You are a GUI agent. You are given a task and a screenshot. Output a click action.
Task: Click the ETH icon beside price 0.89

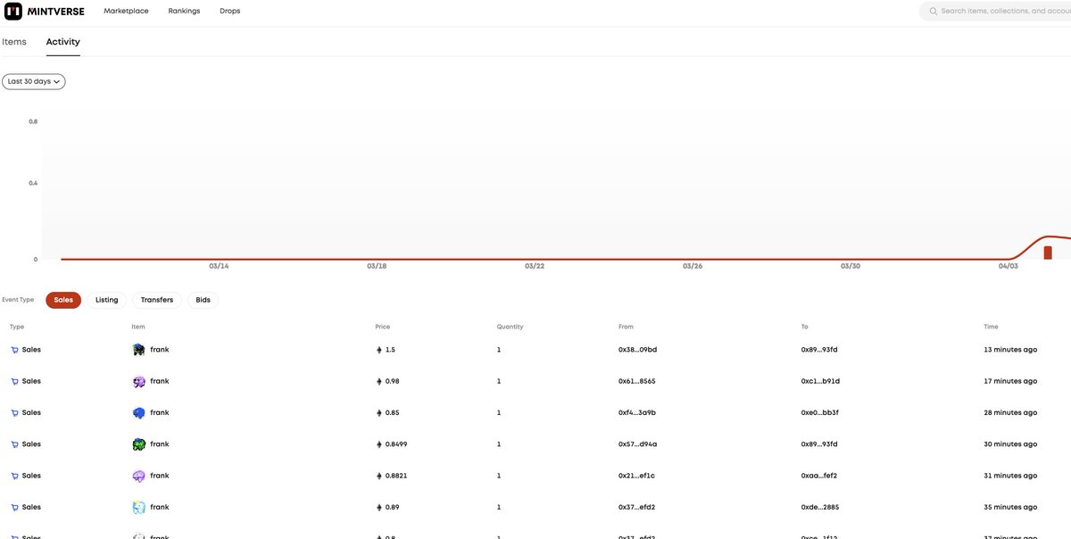pyautogui.click(x=378, y=507)
